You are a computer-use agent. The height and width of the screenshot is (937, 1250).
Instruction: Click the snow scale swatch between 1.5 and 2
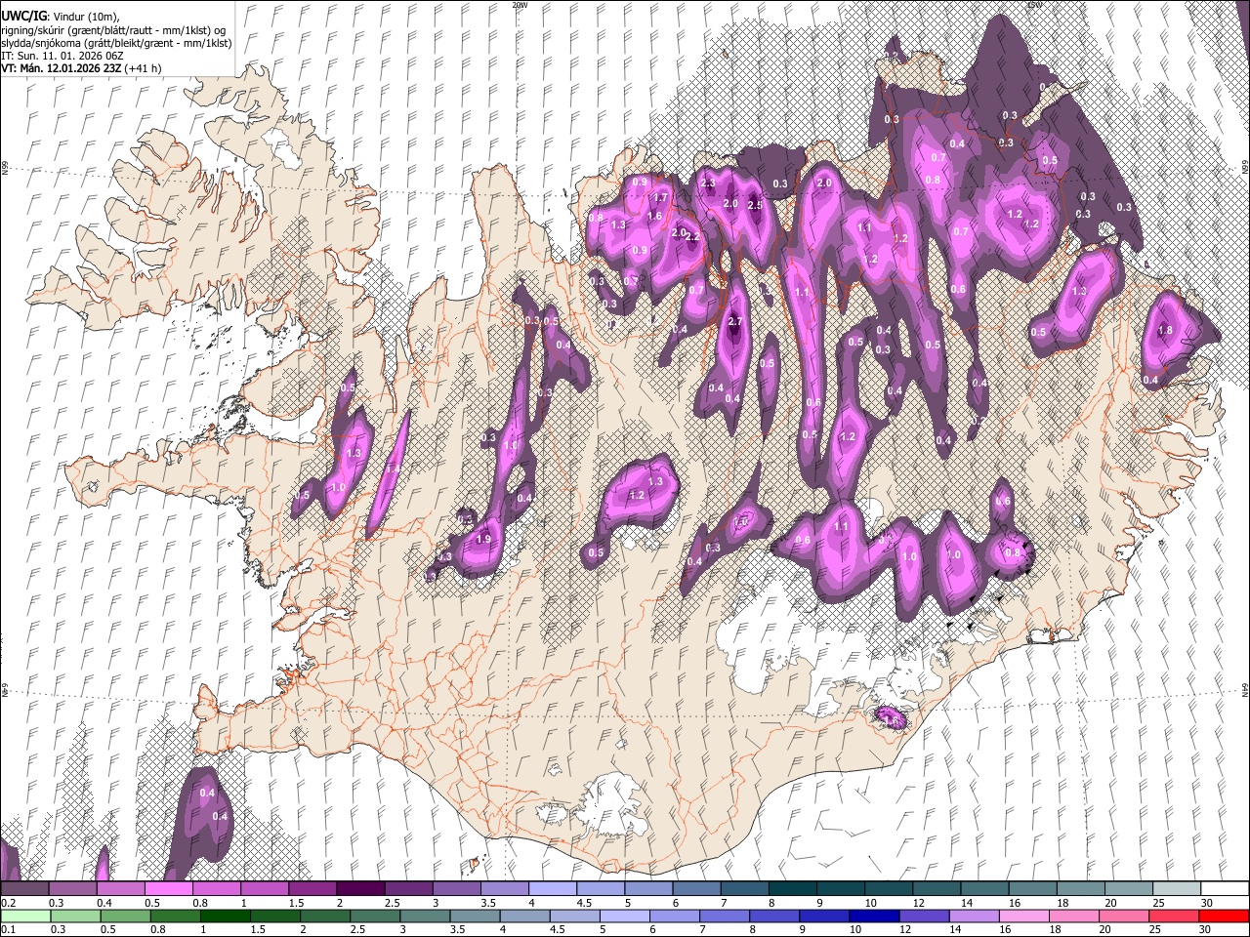tap(312, 889)
